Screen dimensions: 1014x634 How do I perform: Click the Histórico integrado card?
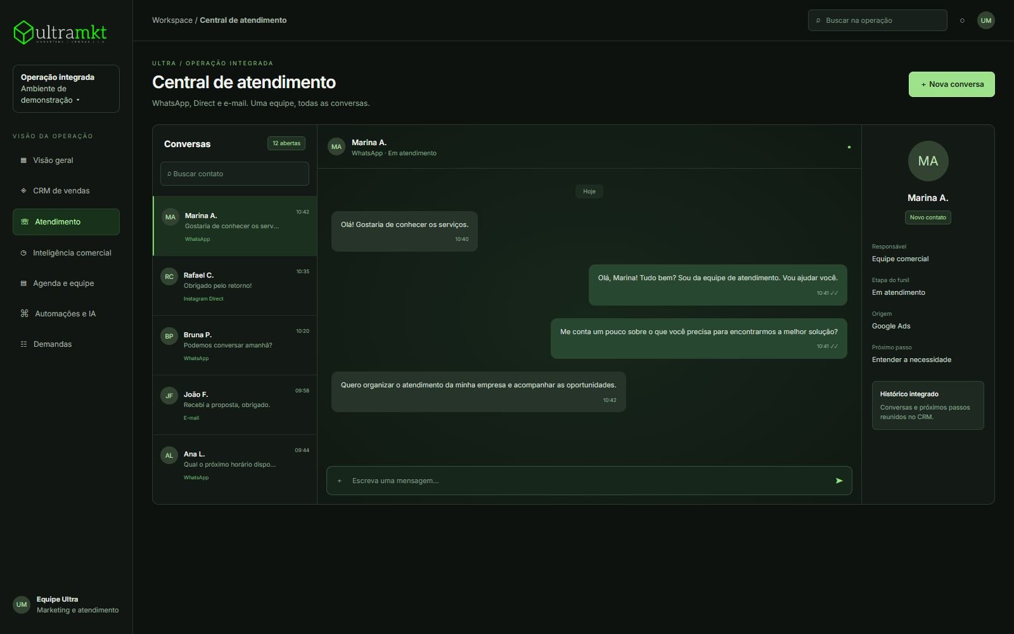click(928, 405)
